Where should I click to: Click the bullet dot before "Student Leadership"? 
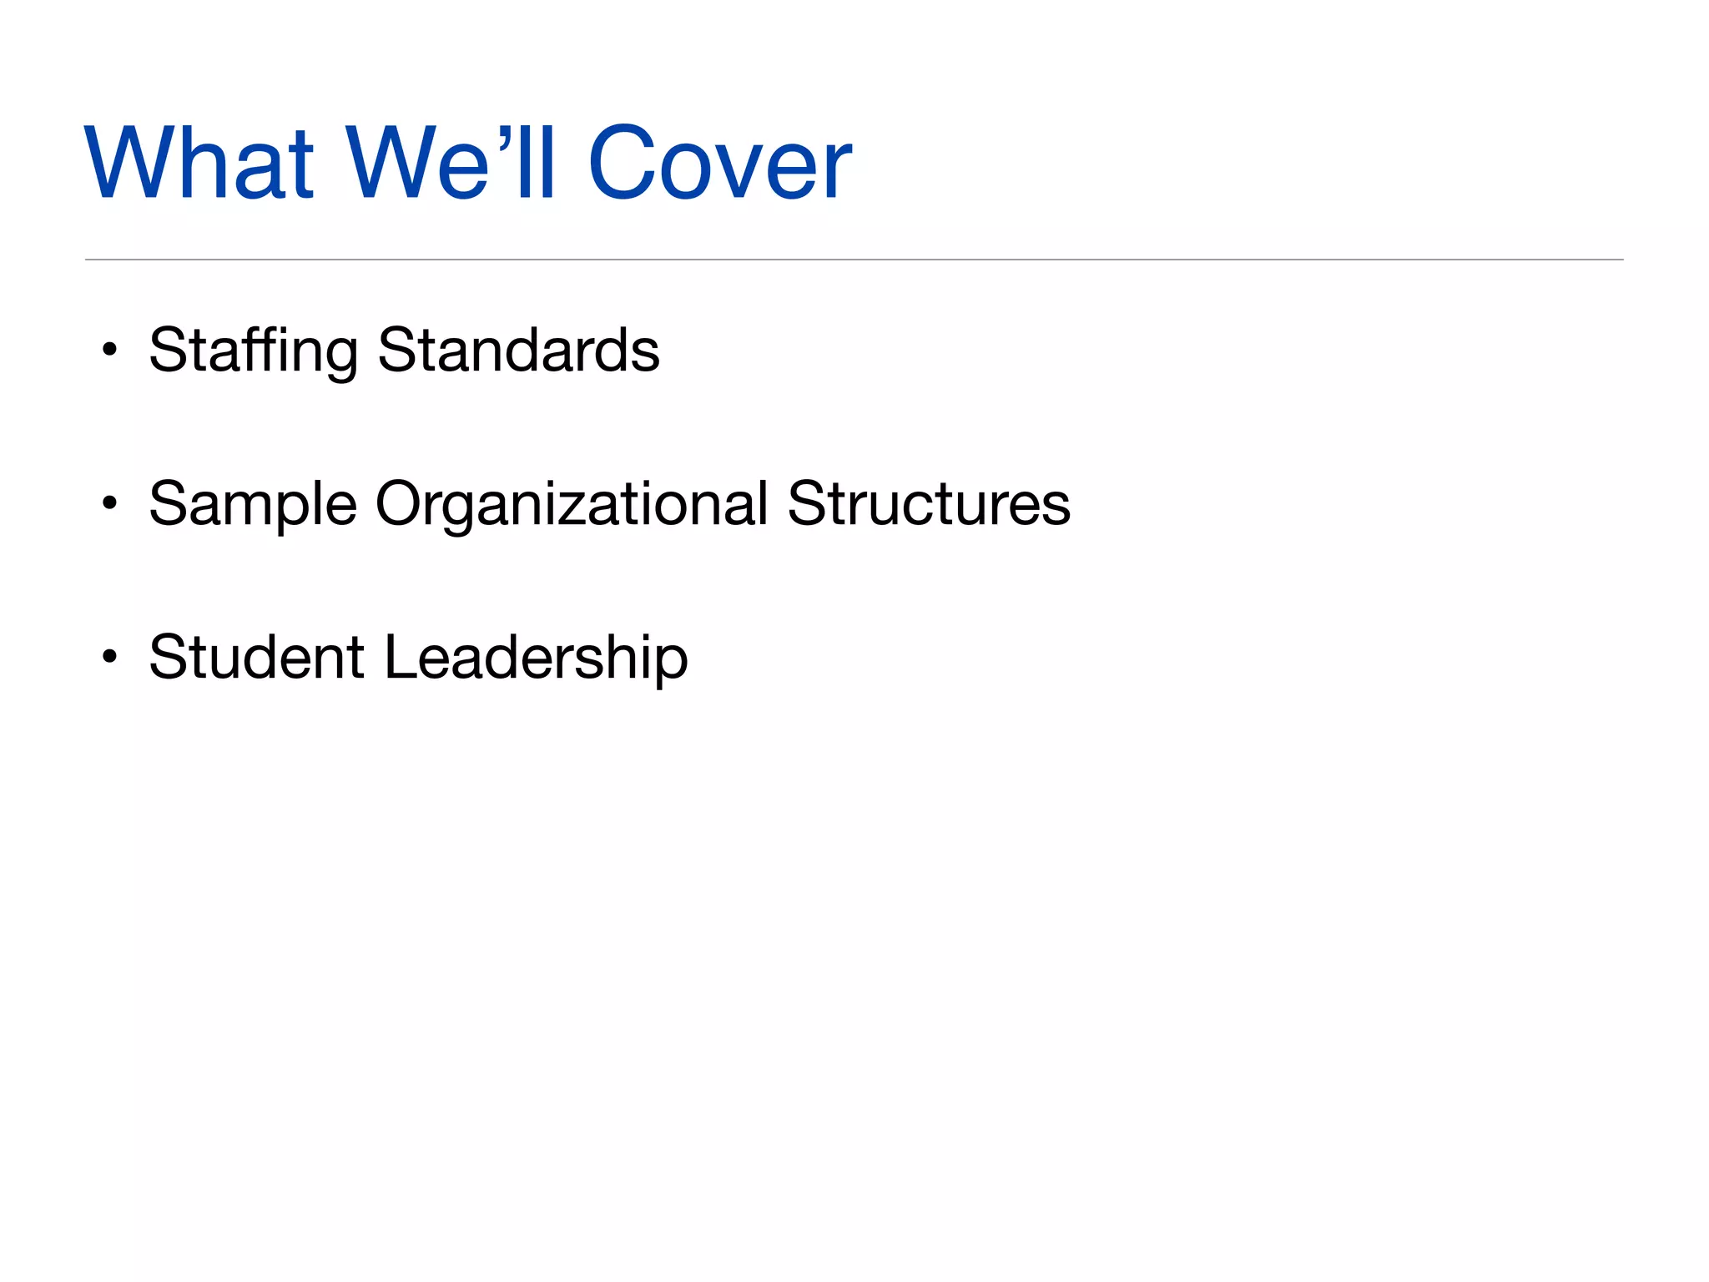tap(109, 657)
